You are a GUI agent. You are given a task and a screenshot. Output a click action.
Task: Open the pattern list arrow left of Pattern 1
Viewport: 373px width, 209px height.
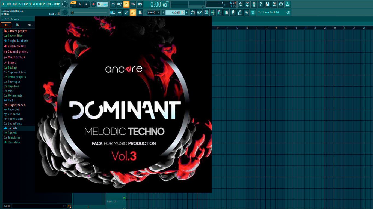click(x=164, y=13)
